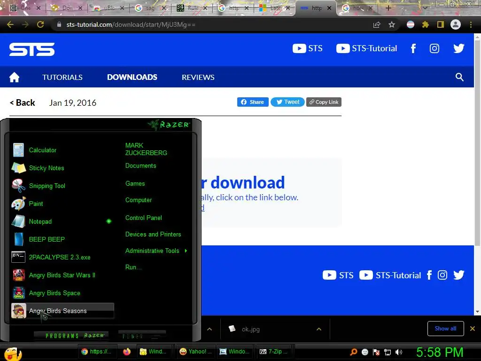The image size is (481, 361).
Task: Click the STS logo
Action: point(32,49)
